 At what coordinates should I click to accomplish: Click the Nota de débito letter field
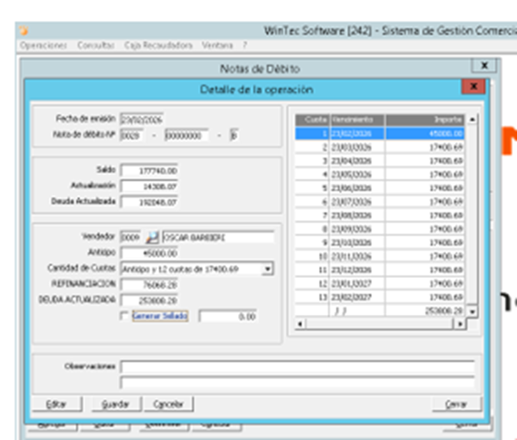tap(234, 135)
